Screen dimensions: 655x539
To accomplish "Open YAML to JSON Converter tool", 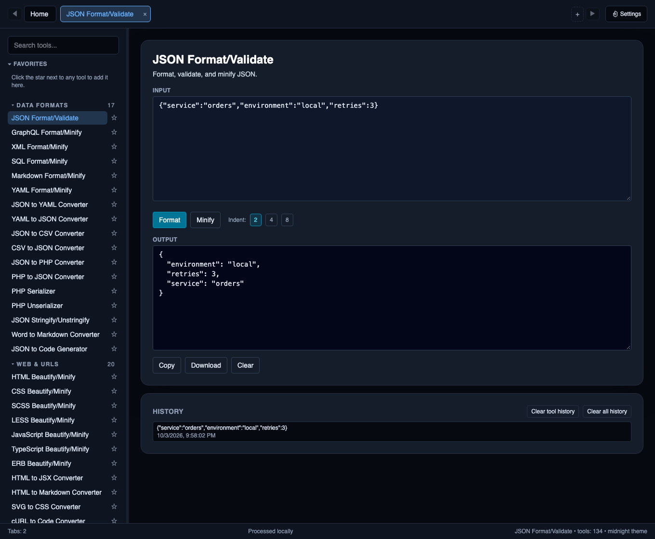I will [58, 219].
